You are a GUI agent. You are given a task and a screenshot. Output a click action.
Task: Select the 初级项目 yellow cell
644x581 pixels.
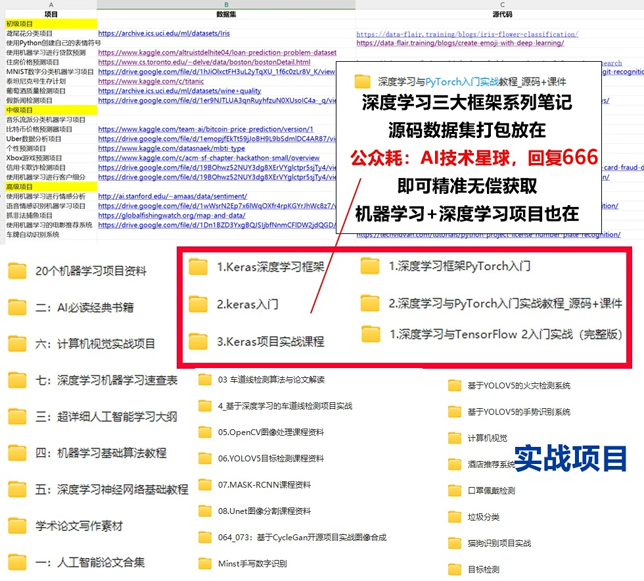point(51,24)
